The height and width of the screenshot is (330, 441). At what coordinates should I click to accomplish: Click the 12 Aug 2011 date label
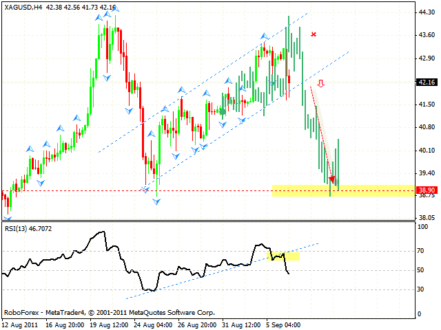click(22, 322)
